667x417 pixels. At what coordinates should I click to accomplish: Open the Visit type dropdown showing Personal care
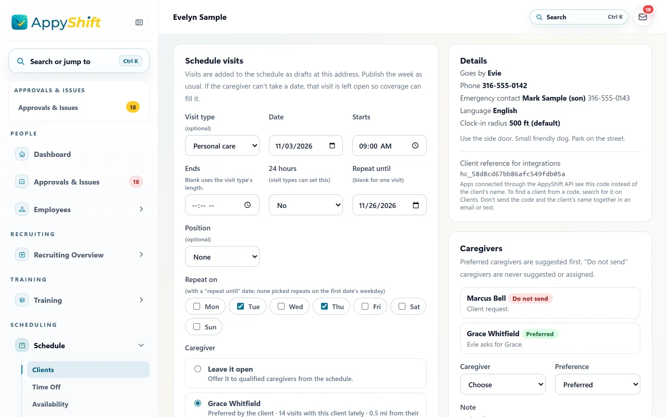222,146
